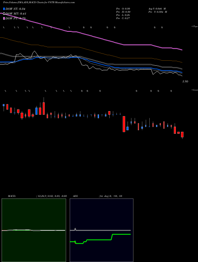Click the large red gap-down candlestick
Viewport: 198px width, 262px height.
coord(124,124)
